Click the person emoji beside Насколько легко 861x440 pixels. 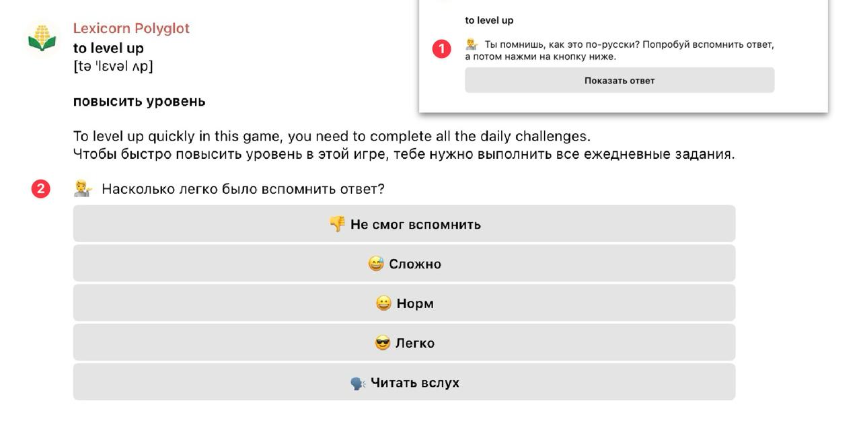83,189
